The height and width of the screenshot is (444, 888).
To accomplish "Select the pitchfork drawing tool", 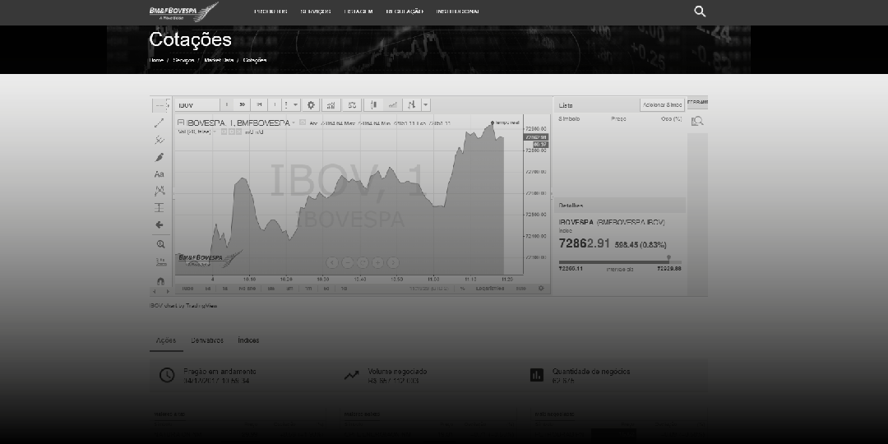I will point(160,140).
